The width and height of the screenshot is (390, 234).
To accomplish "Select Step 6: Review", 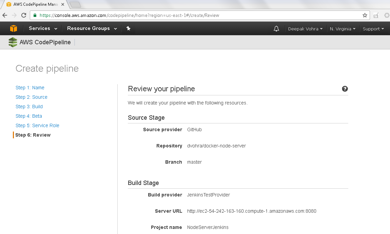I will tap(33, 135).
